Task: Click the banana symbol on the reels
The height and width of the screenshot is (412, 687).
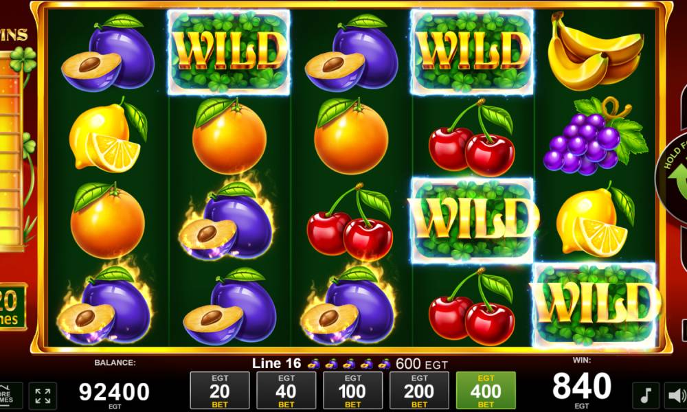Action: point(596,50)
